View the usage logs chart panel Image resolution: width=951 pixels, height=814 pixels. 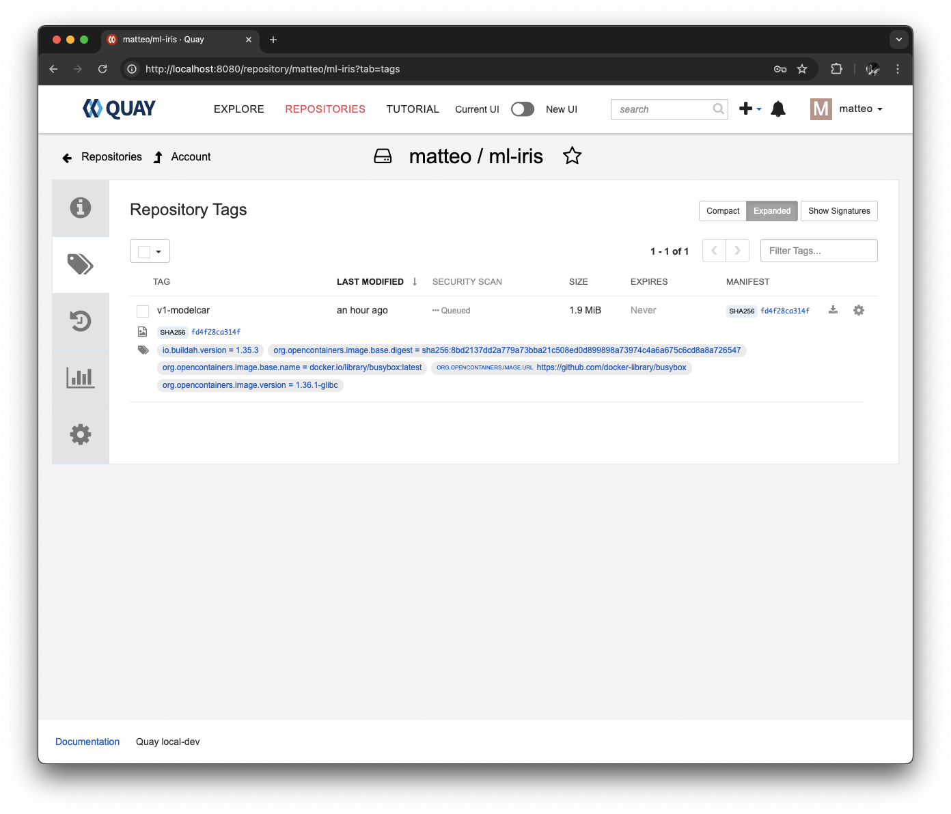tap(81, 377)
